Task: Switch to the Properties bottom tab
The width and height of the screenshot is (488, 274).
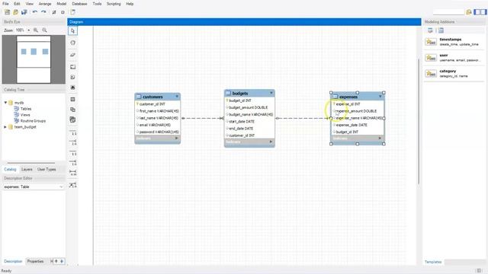Action: pyautogui.click(x=36, y=261)
